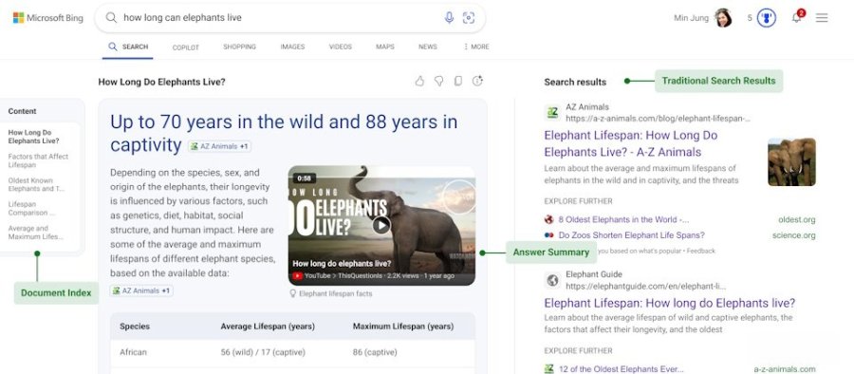
Task: Click AZ Animals +1 citation beside headline
Action: pyautogui.click(x=219, y=146)
